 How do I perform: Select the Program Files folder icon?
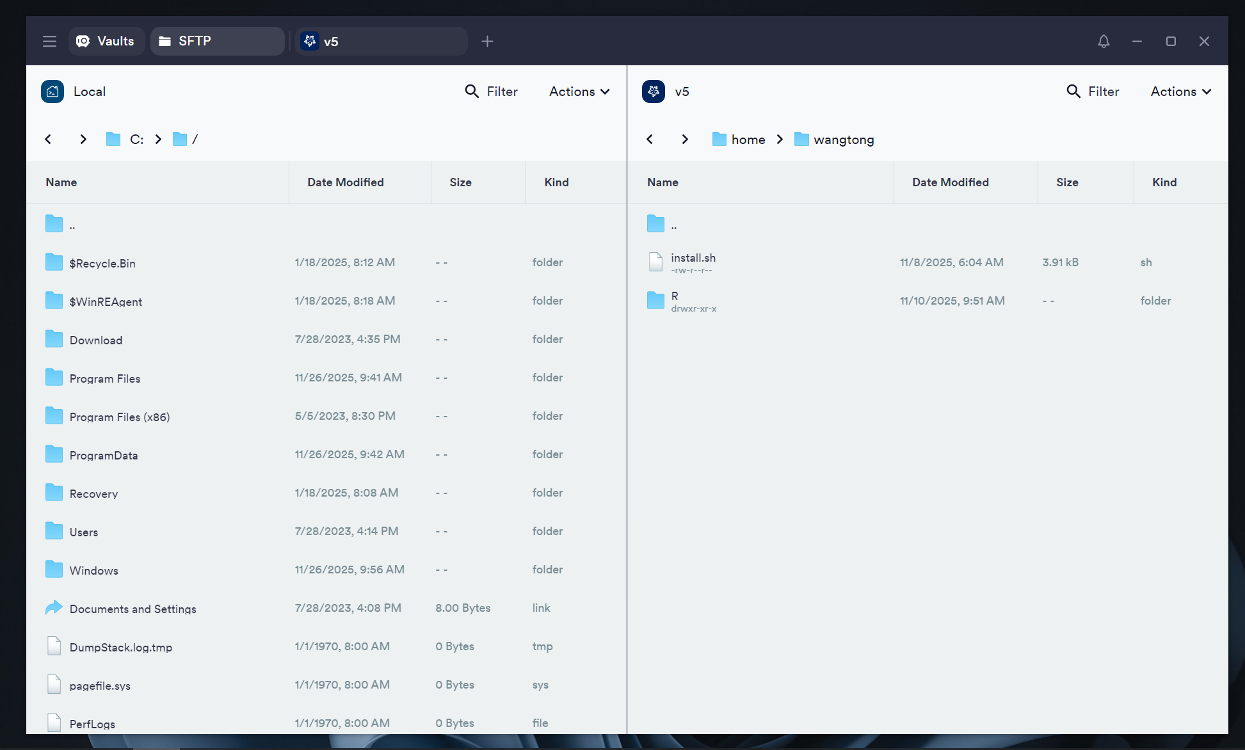(54, 378)
